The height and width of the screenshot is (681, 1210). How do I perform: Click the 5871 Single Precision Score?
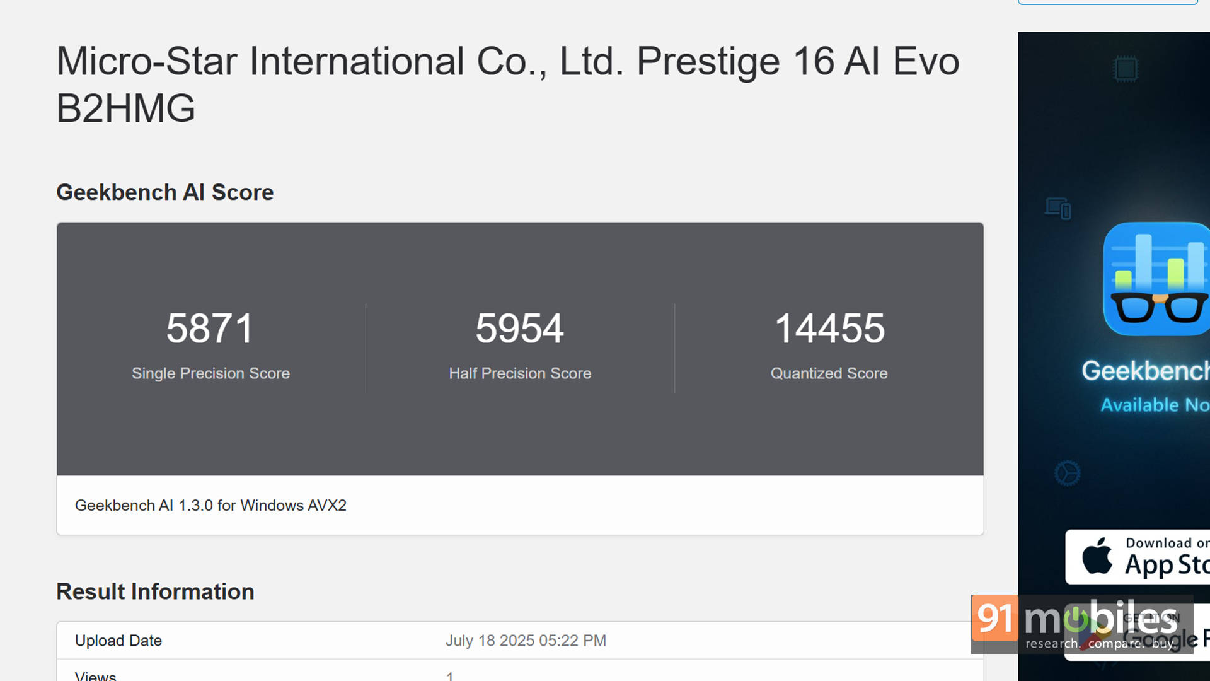click(210, 329)
